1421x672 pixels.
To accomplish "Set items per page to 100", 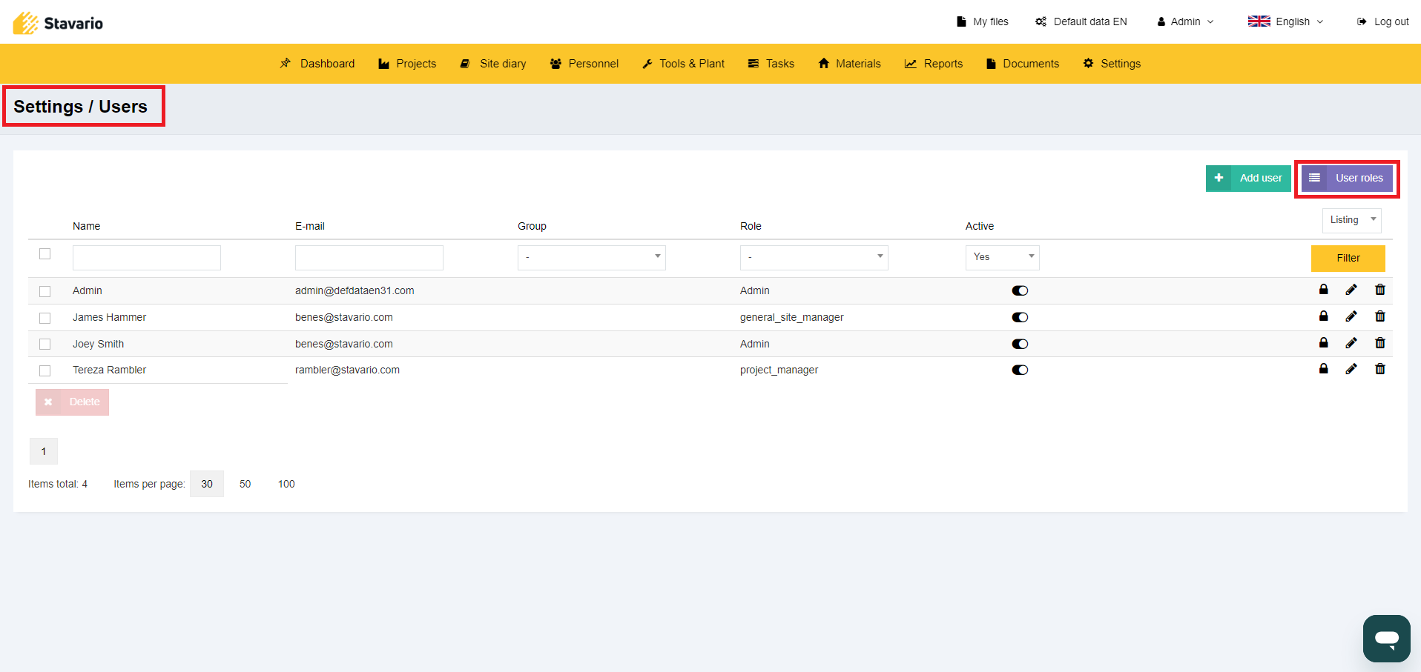I will (x=286, y=484).
